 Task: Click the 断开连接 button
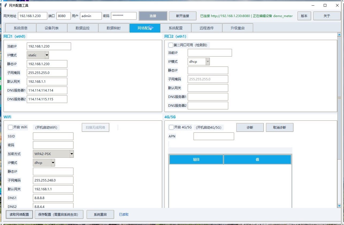183,16
